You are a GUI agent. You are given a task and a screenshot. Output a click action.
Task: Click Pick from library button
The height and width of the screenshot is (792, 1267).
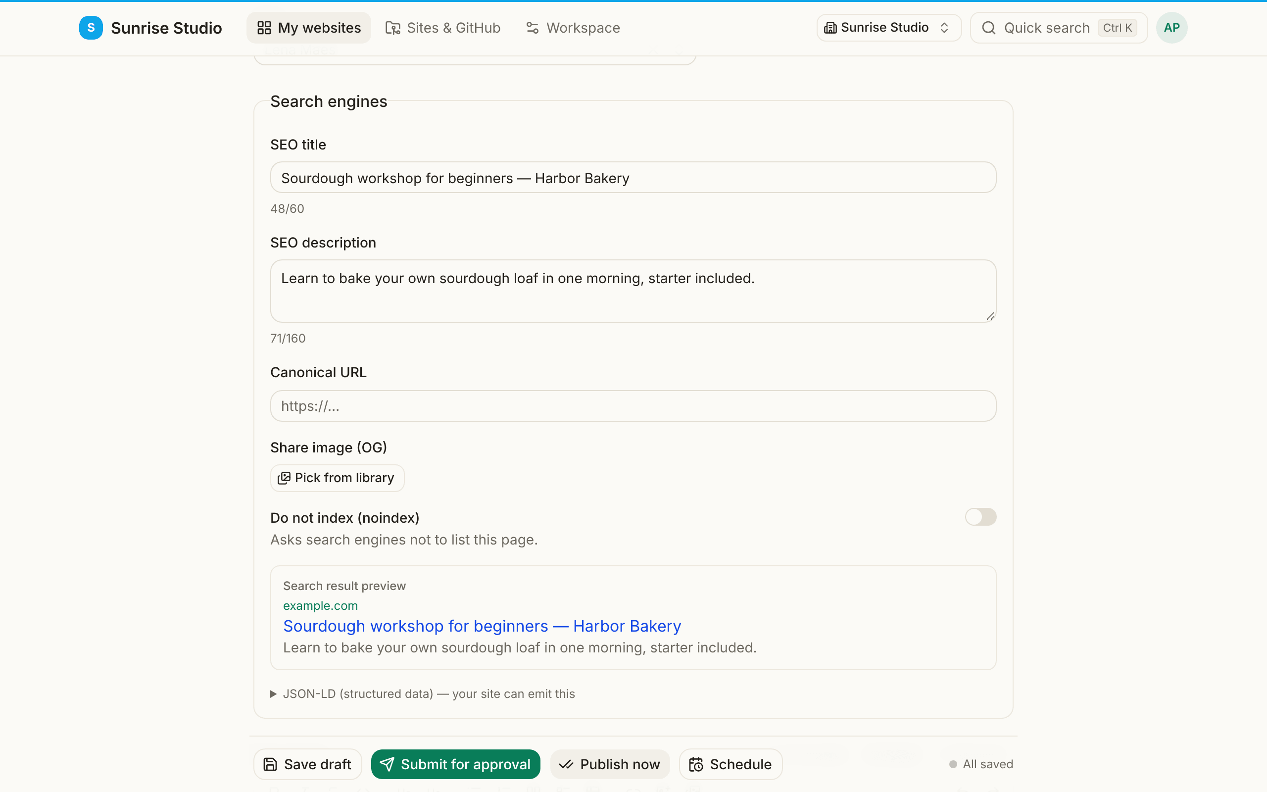click(337, 478)
